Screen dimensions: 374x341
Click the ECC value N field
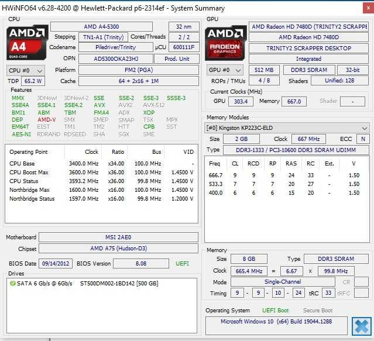[363, 139]
